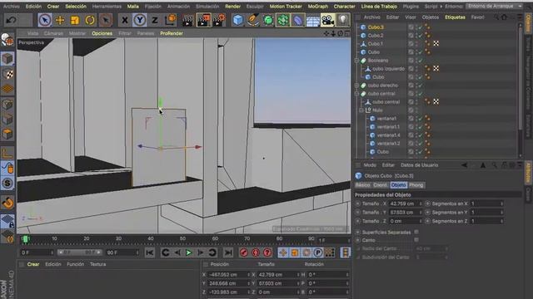533x299 pixels.
Task: Add a Camera object
Action: pos(327,20)
